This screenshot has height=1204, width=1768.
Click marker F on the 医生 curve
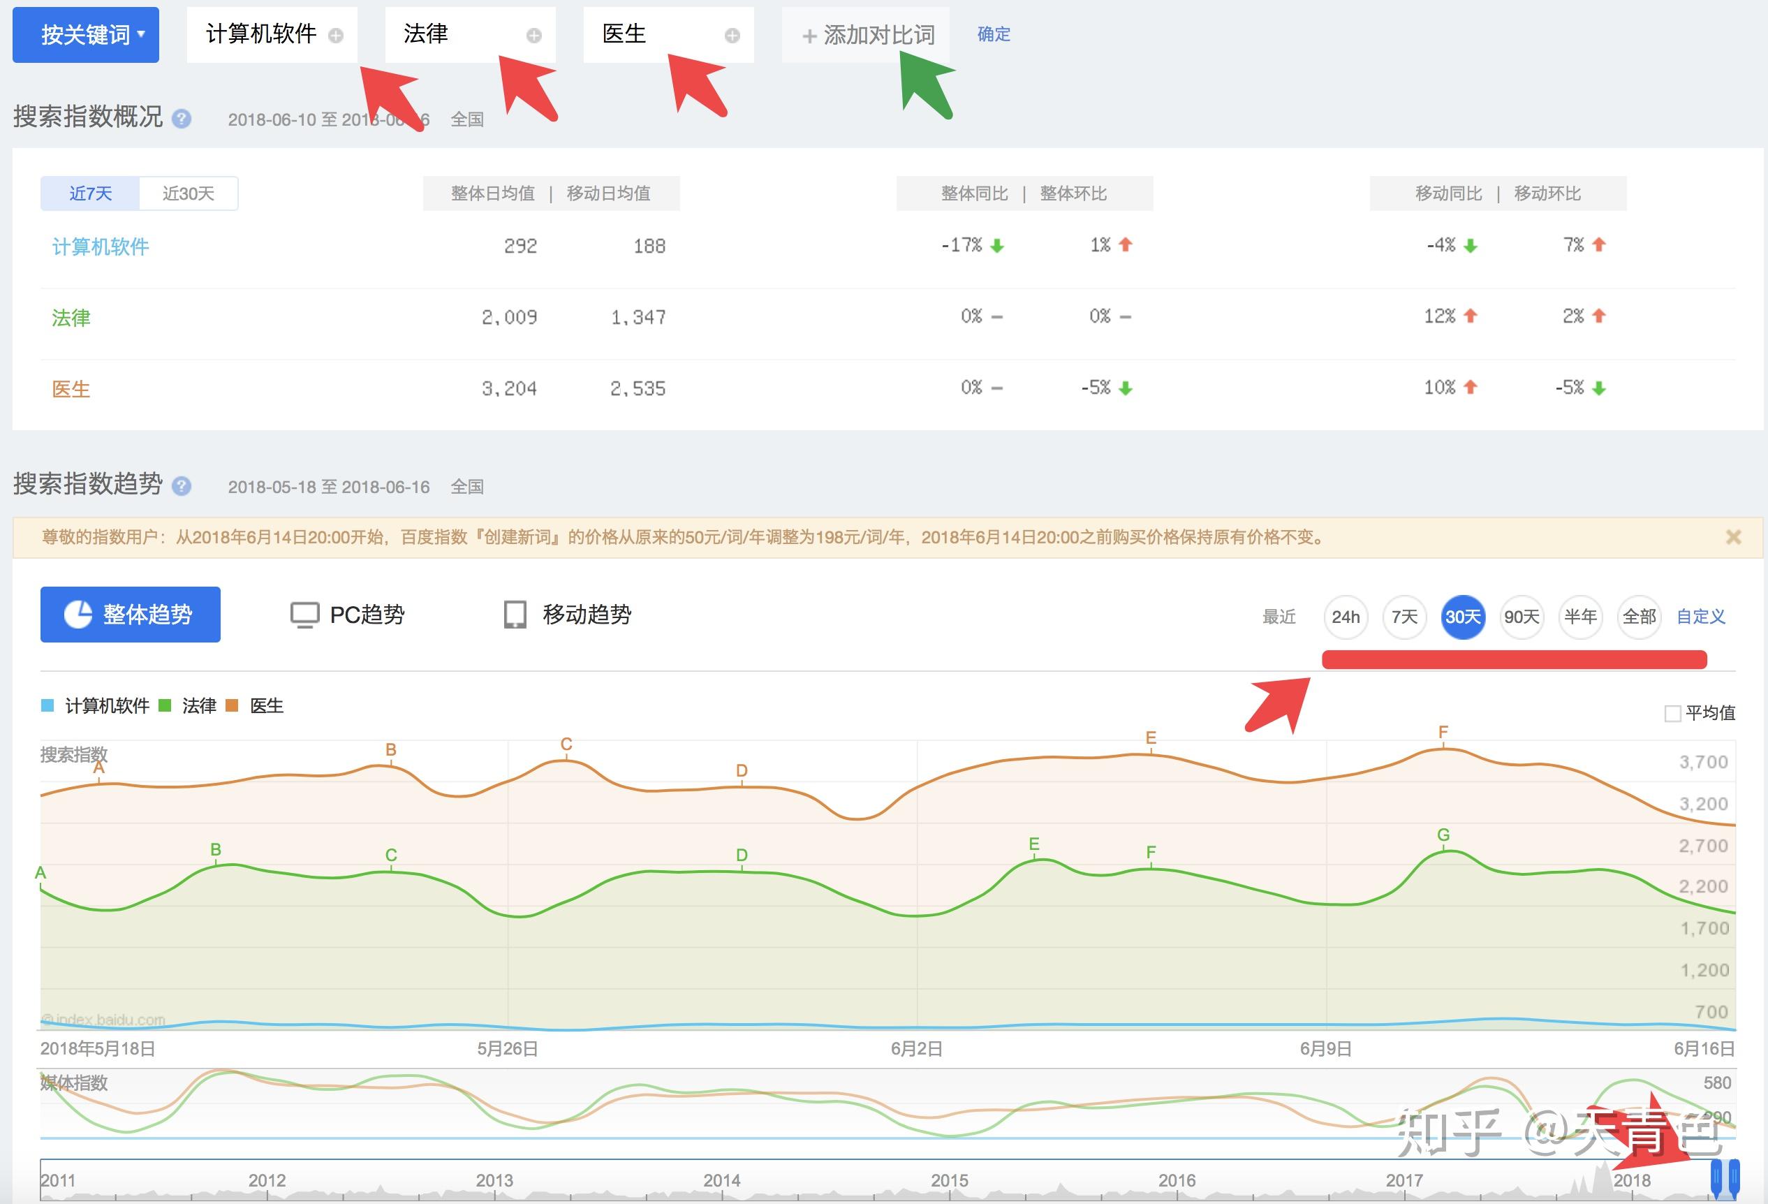[x=1443, y=733]
